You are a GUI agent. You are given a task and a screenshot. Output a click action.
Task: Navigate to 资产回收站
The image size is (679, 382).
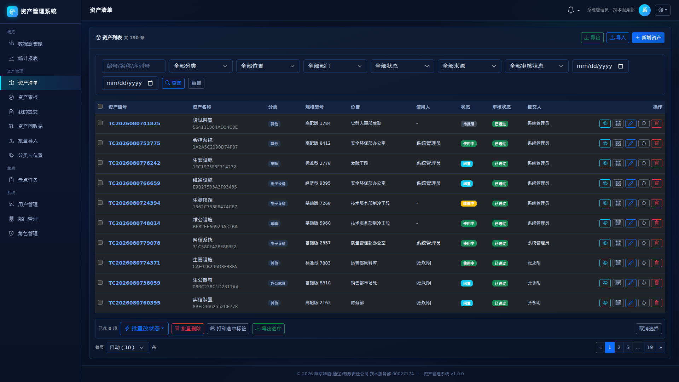point(40,126)
